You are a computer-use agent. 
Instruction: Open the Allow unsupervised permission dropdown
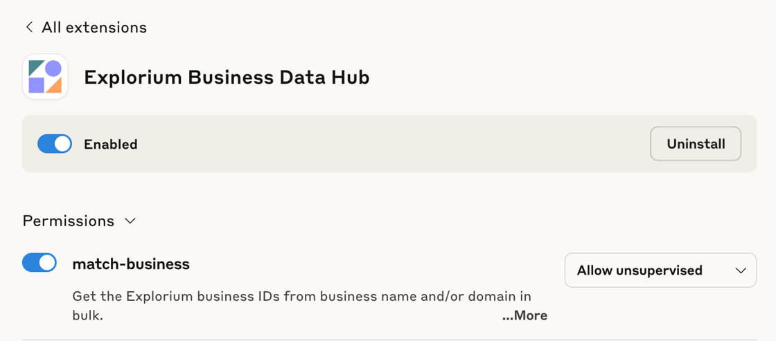click(660, 270)
